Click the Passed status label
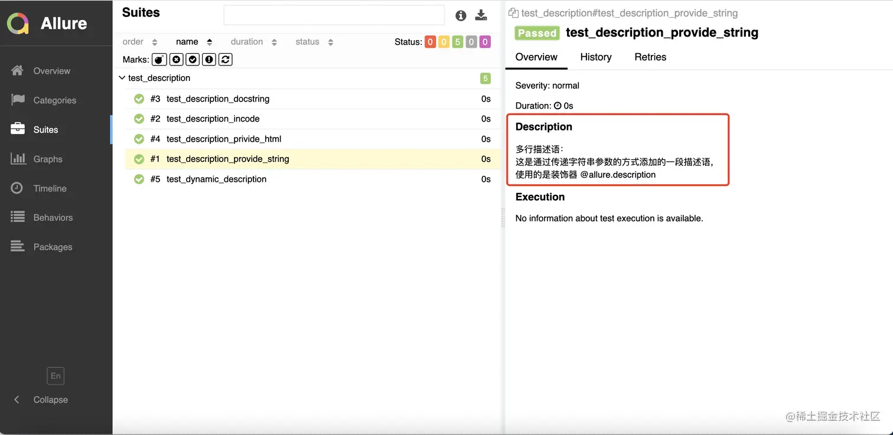Screen dimensions: 893x435 (x=537, y=33)
